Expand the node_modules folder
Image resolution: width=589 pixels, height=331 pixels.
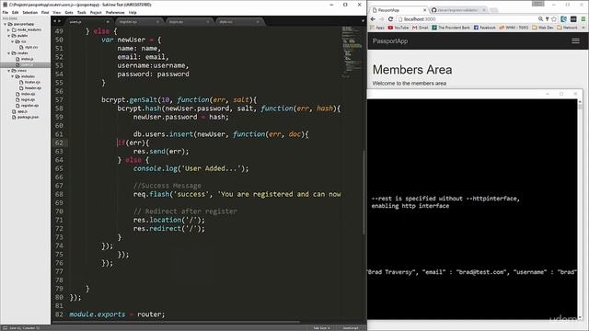[x=8, y=29]
